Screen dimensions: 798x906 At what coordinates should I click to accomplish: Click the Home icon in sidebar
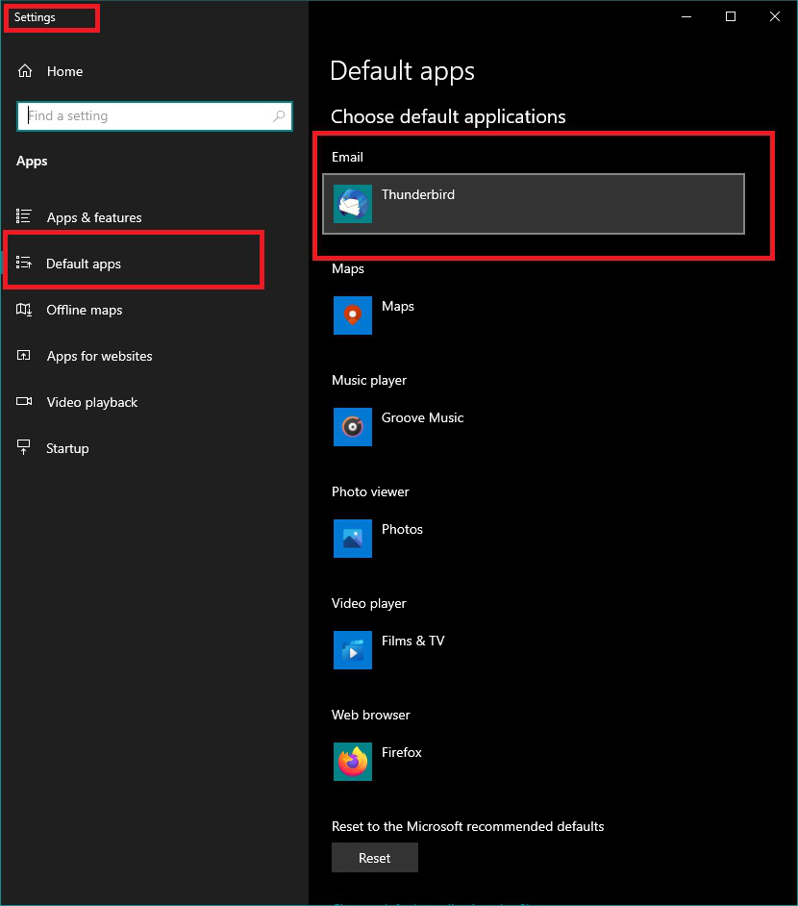coord(25,71)
